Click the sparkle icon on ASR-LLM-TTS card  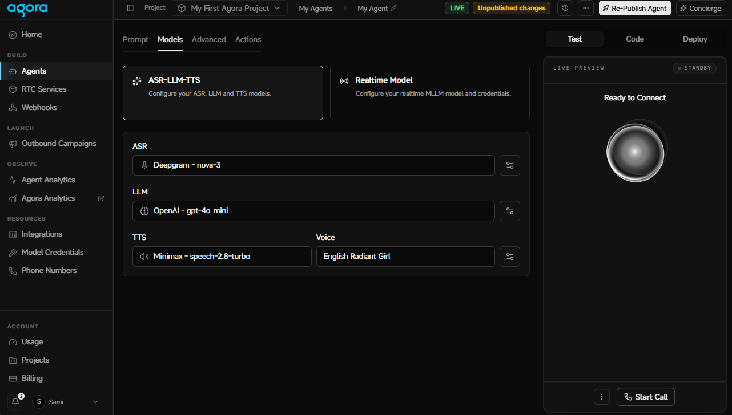click(137, 81)
